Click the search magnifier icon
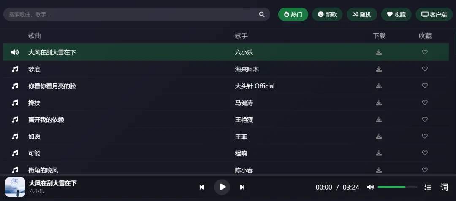456x201 pixels. click(262, 14)
